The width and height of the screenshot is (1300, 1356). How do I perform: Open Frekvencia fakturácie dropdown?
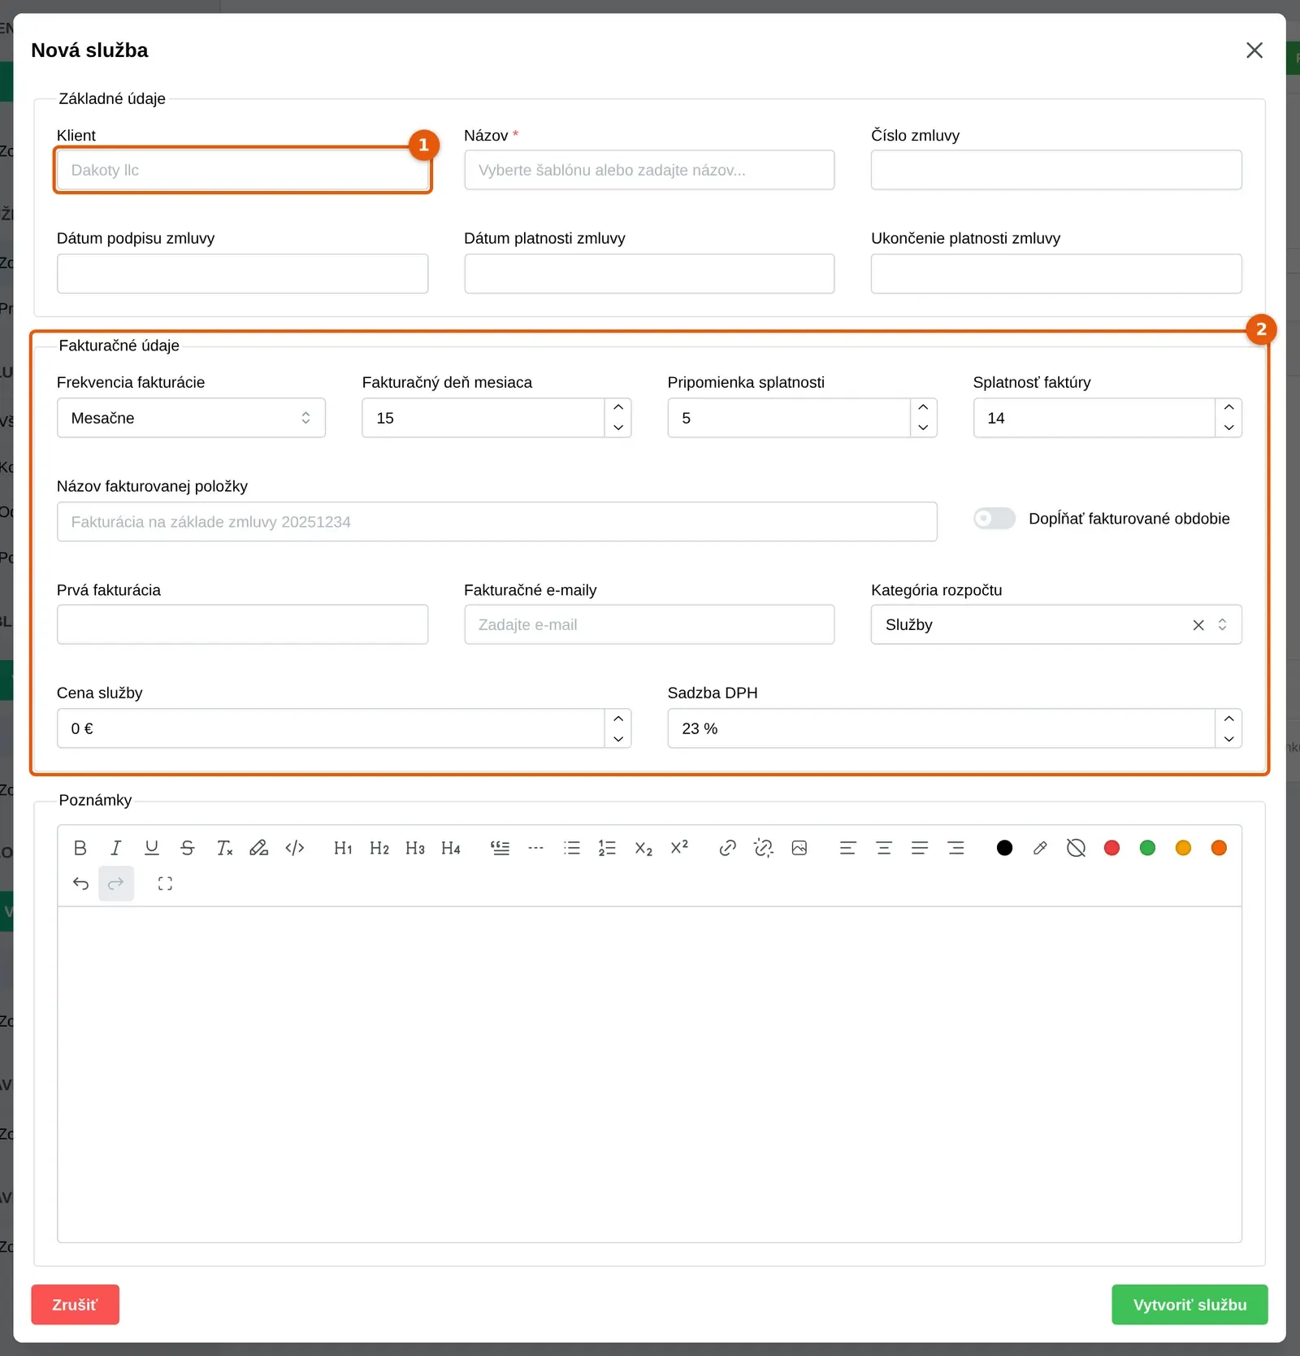click(191, 418)
